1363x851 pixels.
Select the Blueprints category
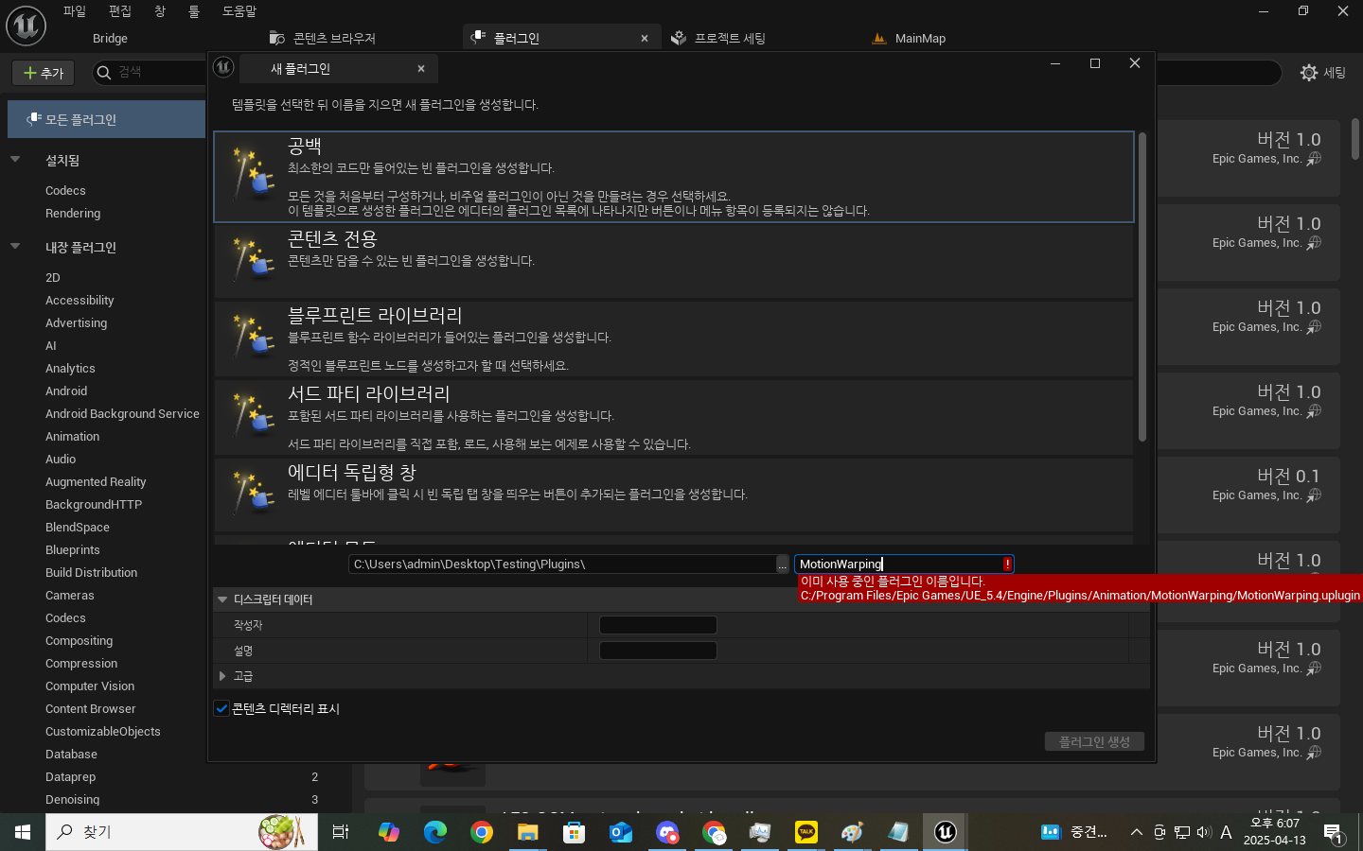click(73, 550)
